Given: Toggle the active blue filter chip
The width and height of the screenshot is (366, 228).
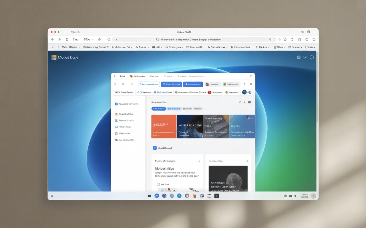Looking at the screenshot, I should coord(158,109).
